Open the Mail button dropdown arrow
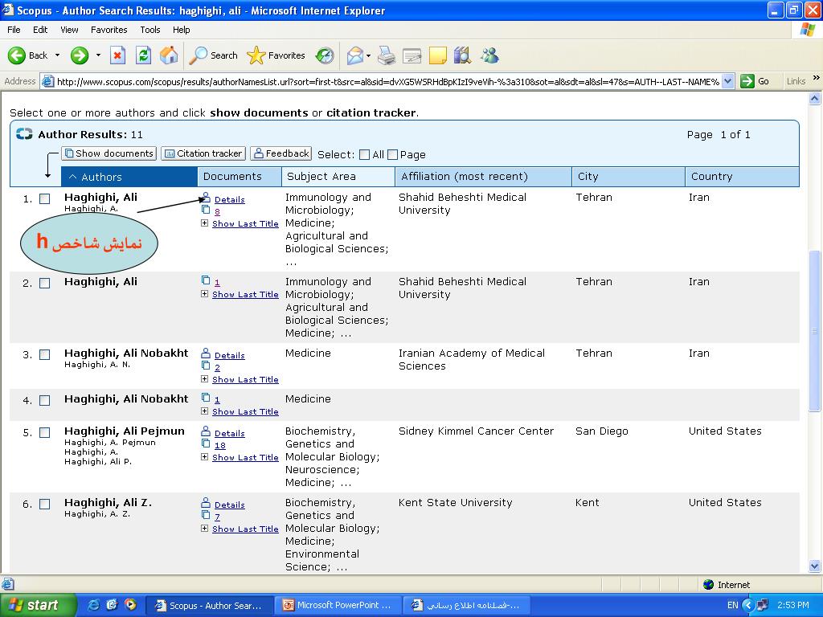Image resolution: width=823 pixels, height=617 pixels. 368,55
